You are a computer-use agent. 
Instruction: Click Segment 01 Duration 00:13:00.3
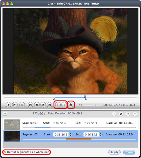pyautogui.click(x=120, y=123)
